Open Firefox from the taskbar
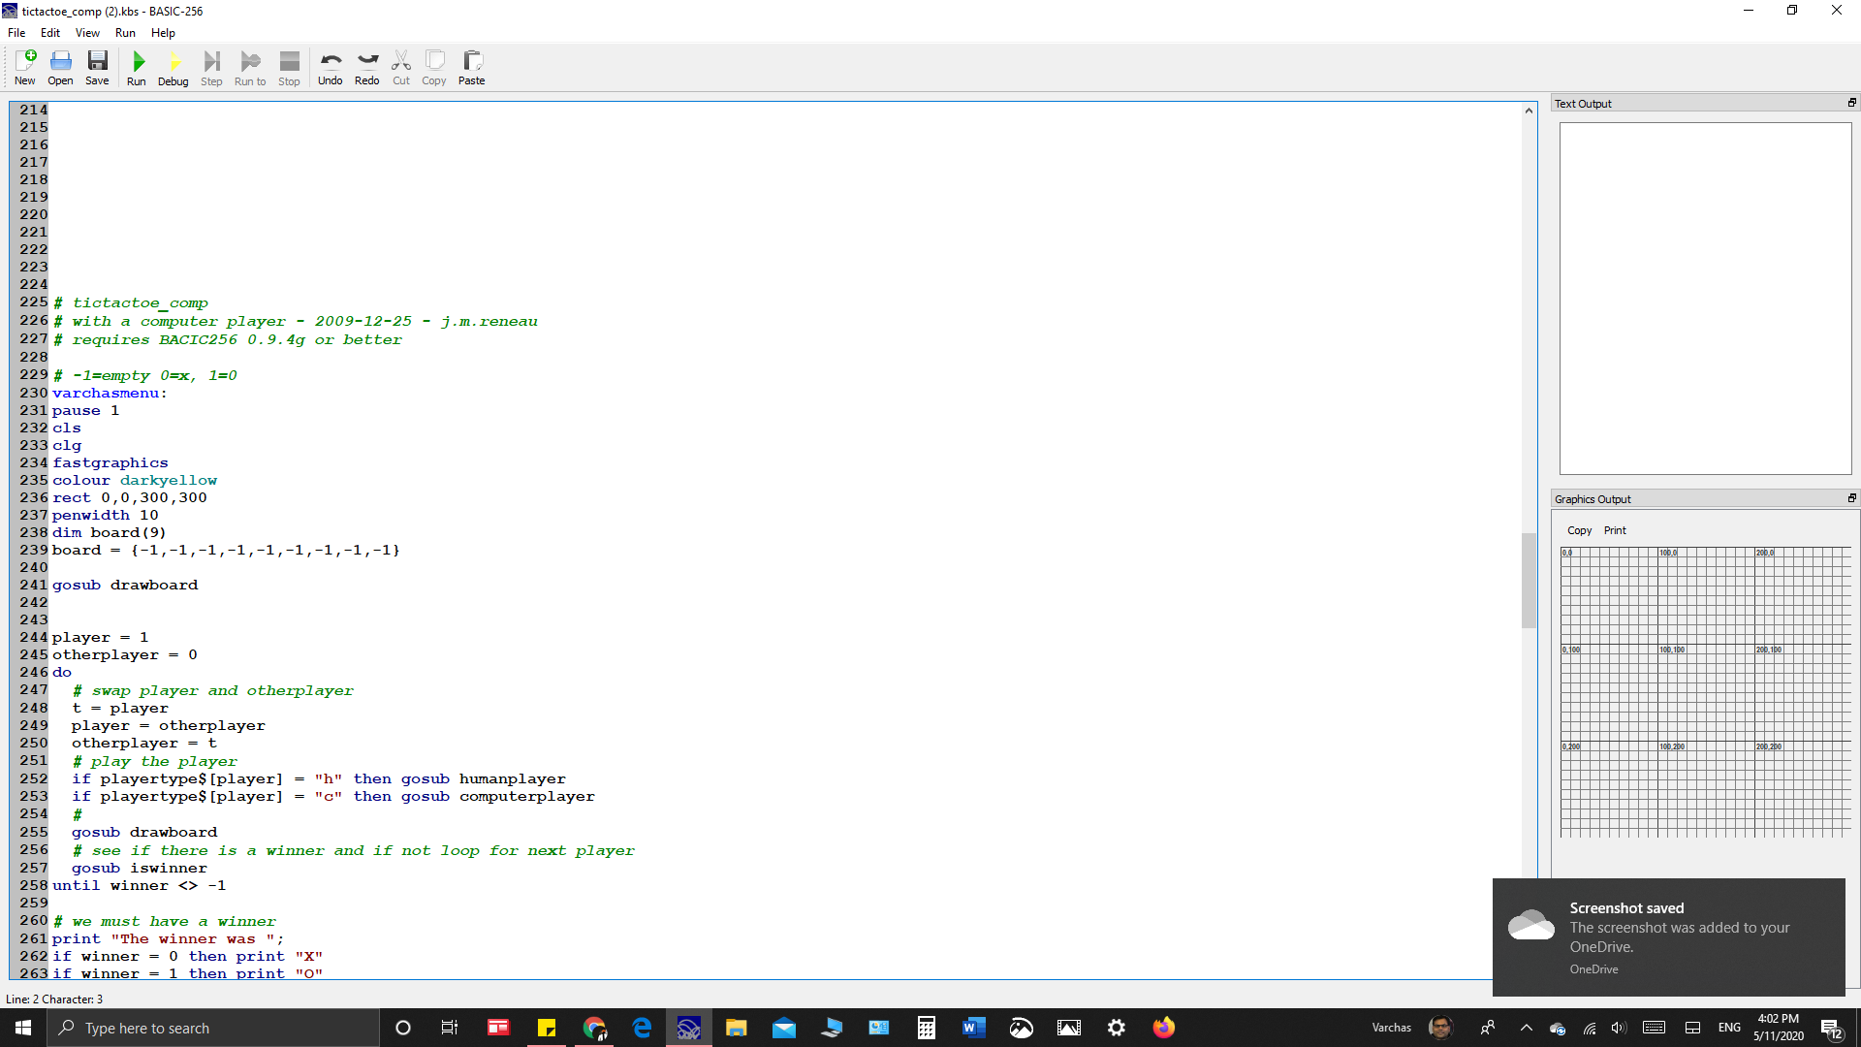 (1164, 1028)
